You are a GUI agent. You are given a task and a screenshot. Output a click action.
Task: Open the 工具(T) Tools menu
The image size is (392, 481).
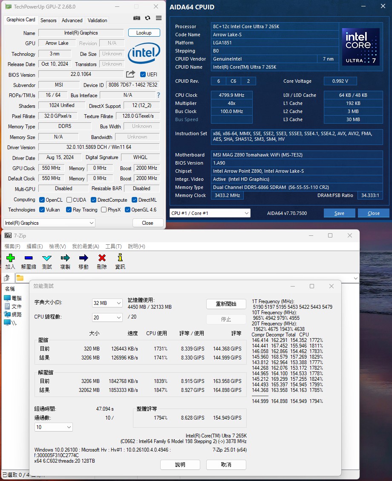(x=113, y=246)
